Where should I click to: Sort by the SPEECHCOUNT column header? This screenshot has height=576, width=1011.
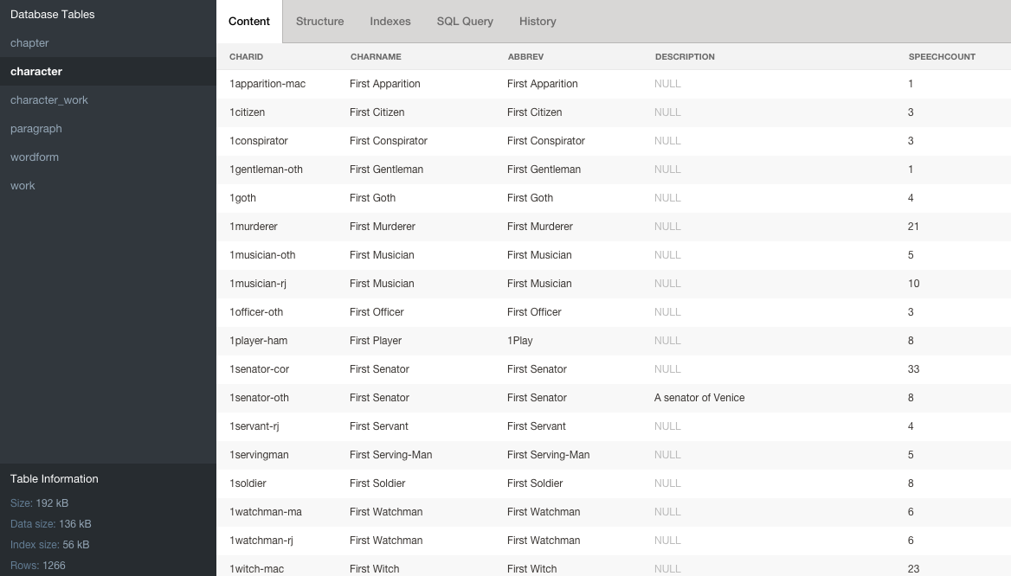(942, 57)
